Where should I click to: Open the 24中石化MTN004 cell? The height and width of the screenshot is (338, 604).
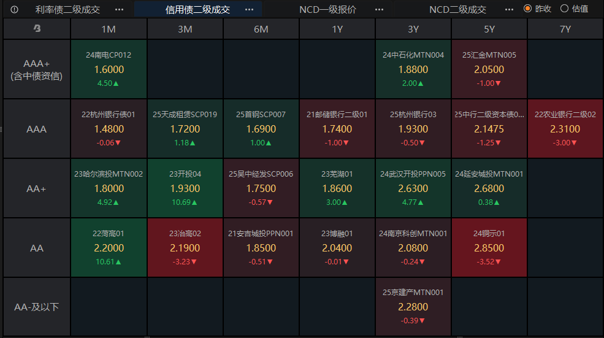[413, 69]
